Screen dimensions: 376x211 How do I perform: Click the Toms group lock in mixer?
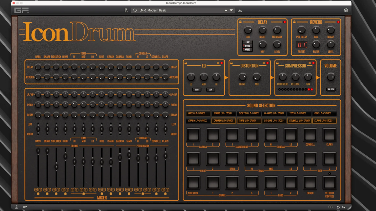(84, 193)
